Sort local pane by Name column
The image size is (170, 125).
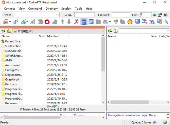tap(12, 36)
